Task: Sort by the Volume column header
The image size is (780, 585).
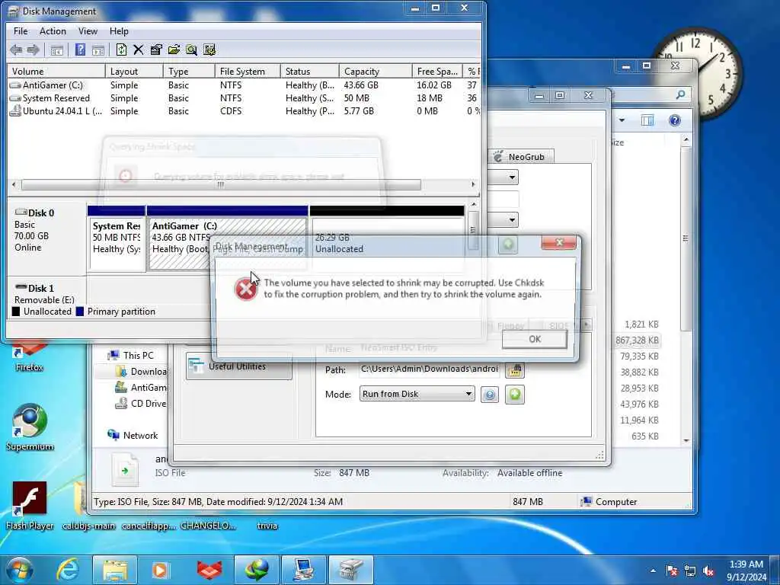Action: click(56, 71)
